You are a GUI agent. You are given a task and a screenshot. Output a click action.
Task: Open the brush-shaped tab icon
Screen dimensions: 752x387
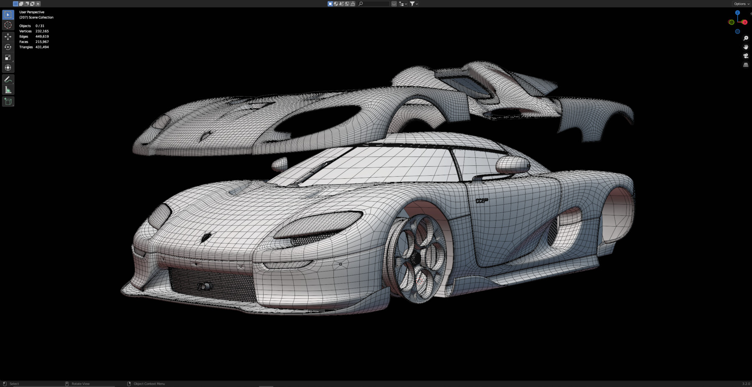[353, 4]
